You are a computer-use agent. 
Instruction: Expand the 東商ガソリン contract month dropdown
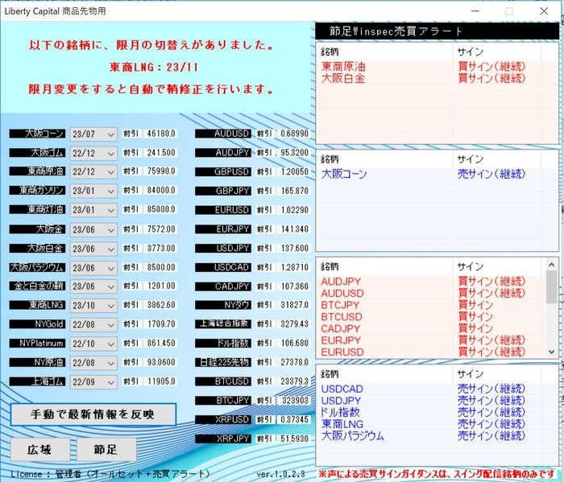[x=93, y=191]
